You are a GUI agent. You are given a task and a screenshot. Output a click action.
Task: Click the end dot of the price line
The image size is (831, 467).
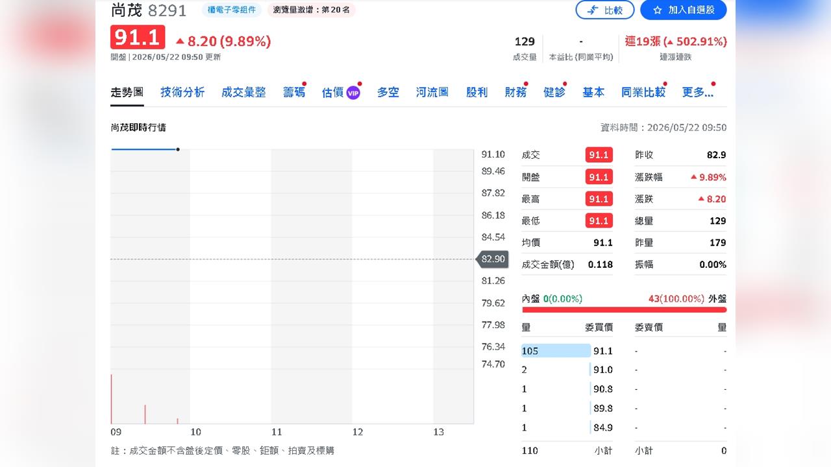tap(178, 150)
